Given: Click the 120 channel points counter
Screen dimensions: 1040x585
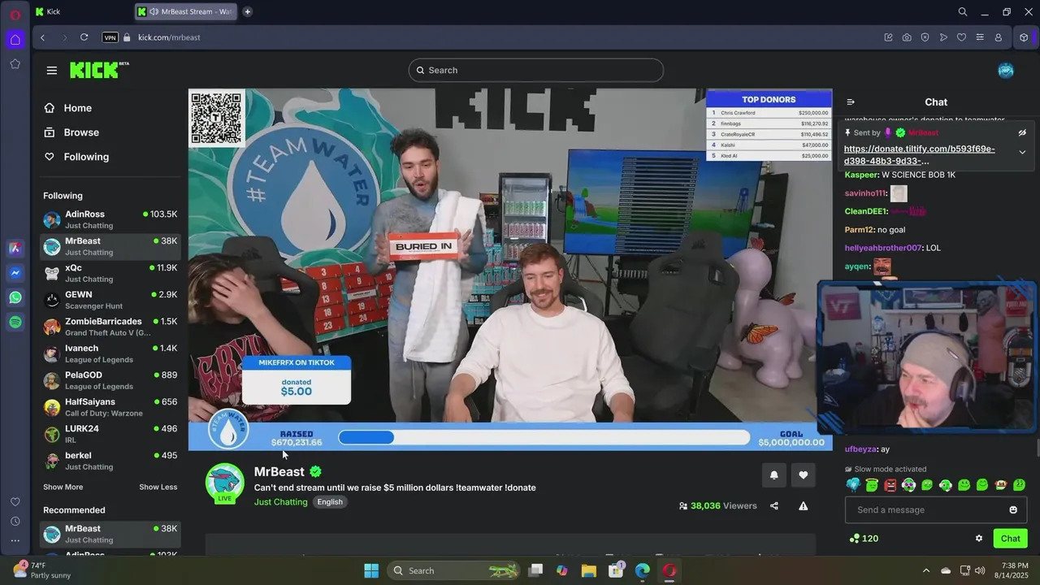Looking at the screenshot, I should click(x=864, y=538).
